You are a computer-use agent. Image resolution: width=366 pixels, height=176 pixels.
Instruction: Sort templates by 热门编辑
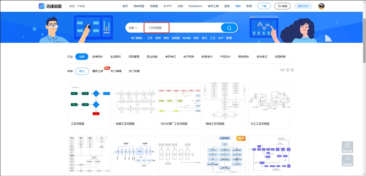(x=116, y=71)
